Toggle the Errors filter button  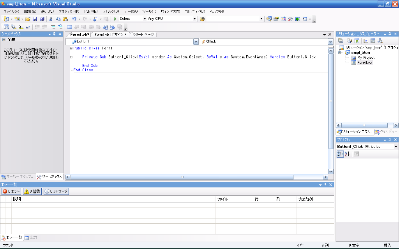click(11, 191)
